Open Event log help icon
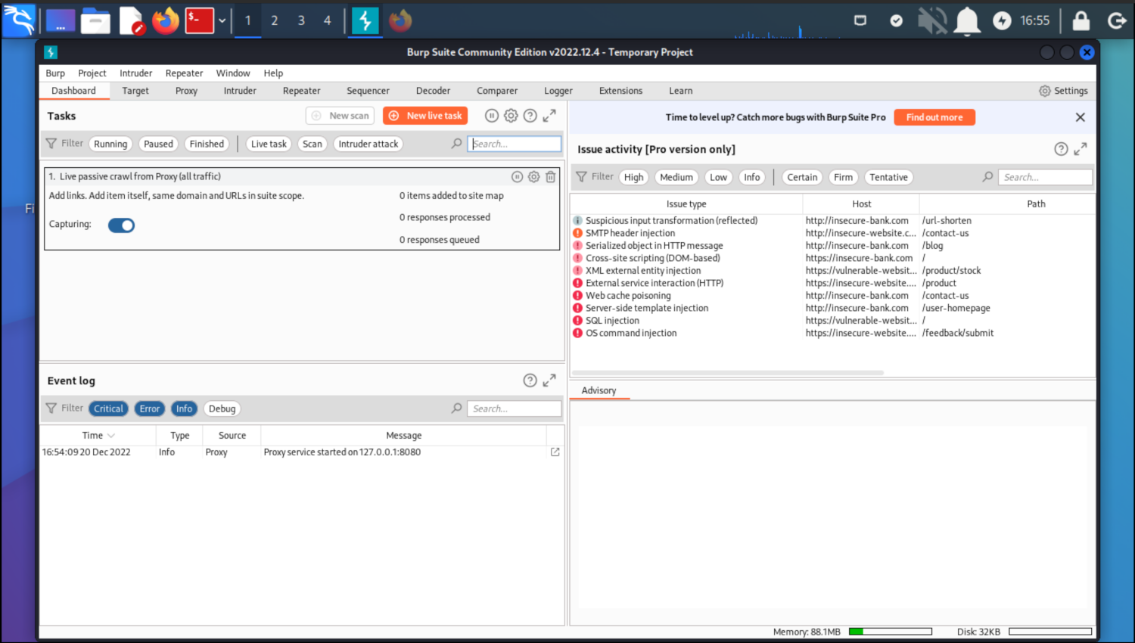This screenshot has height=643, width=1135. (x=530, y=381)
